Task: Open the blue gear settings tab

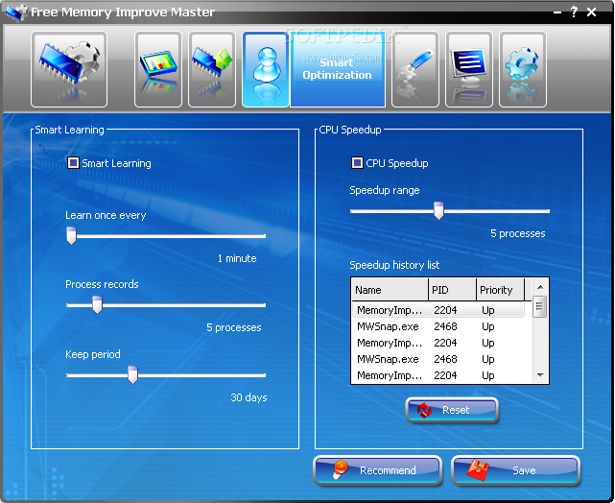Action: (x=523, y=69)
